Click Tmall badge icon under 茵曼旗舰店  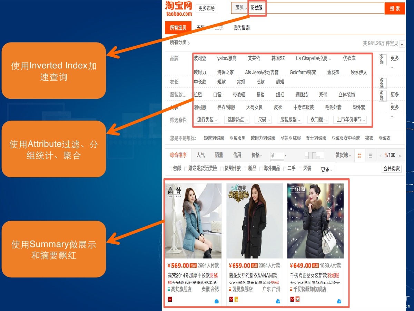[231, 299]
